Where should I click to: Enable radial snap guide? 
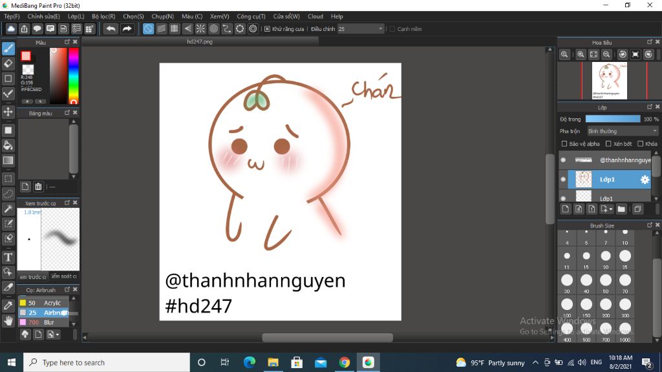200,28
